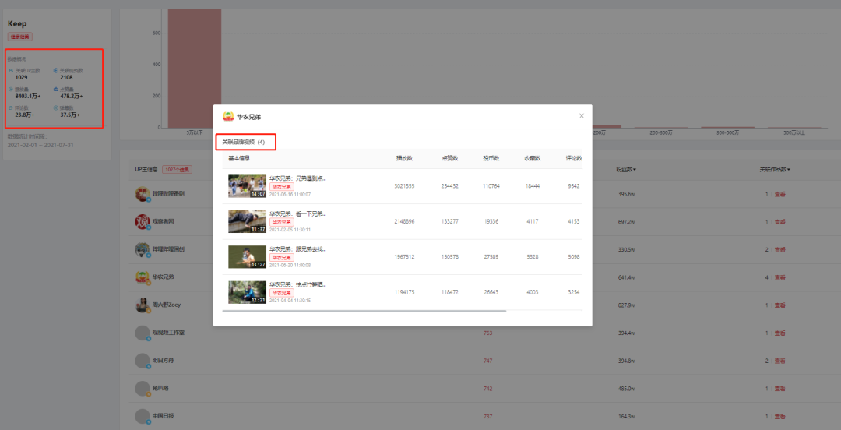
Task: Click the 1027个结果 results badge
Action: (x=177, y=170)
